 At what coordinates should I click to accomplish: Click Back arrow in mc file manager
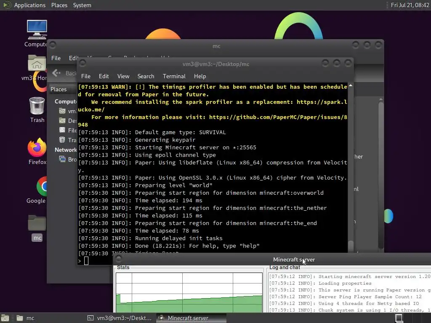tap(56, 73)
